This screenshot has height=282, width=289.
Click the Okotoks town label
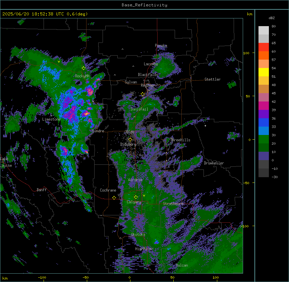point(138,234)
